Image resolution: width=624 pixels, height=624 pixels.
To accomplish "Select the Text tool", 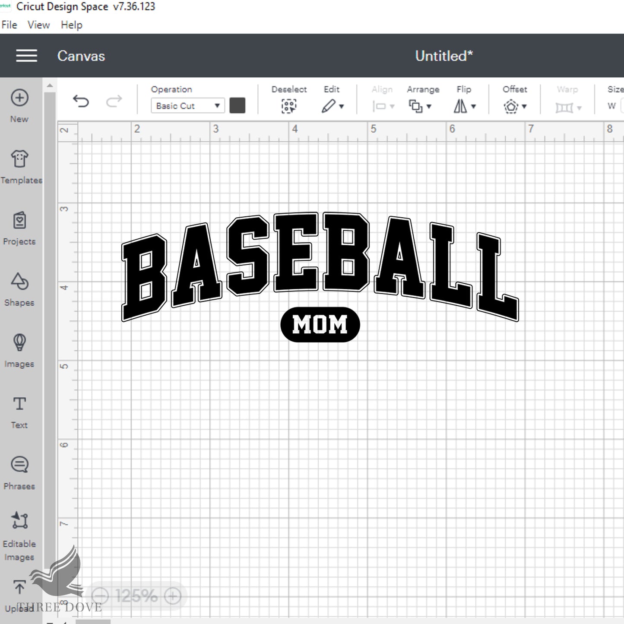I will tap(19, 412).
